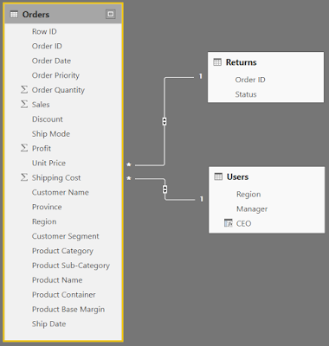329x346 pixels.
Task: Select the sigma icon beside Shipping Cost
Action: pyautogui.click(x=24, y=177)
